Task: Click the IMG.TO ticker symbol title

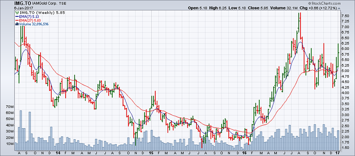Action: tap(22, 3)
